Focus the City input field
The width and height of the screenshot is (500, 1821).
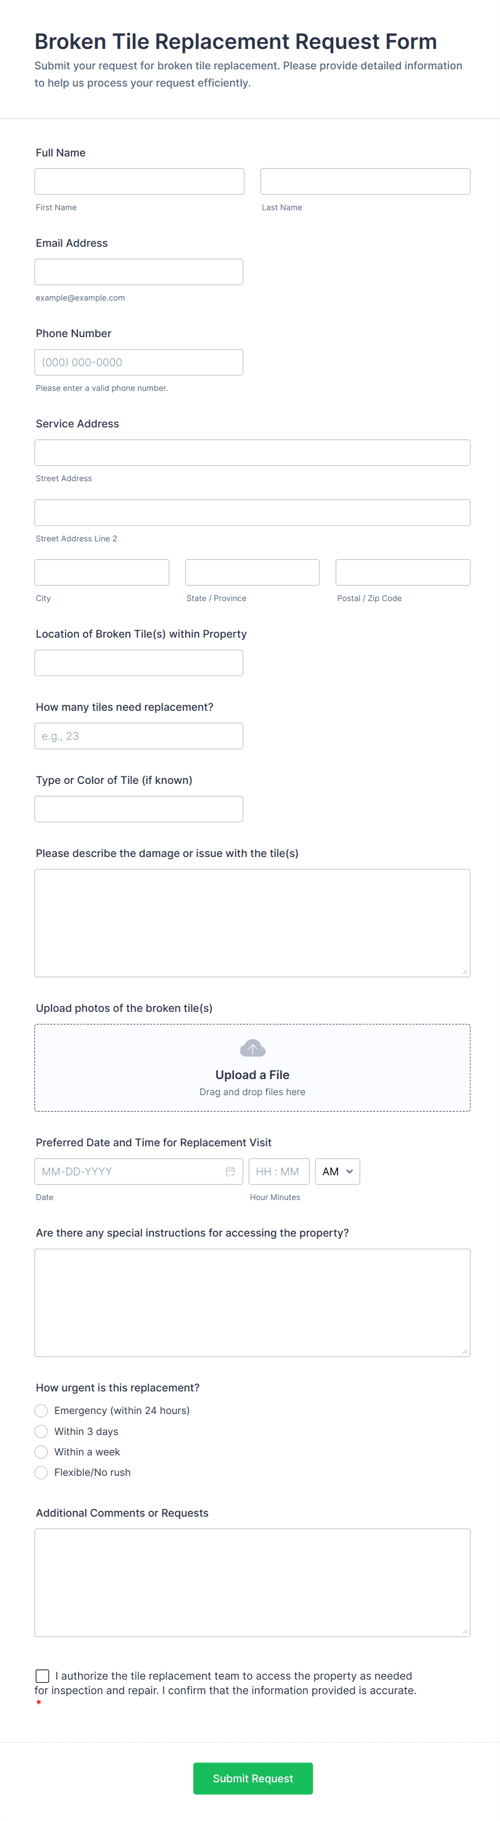pyautogui.click(x=101, y=572)
